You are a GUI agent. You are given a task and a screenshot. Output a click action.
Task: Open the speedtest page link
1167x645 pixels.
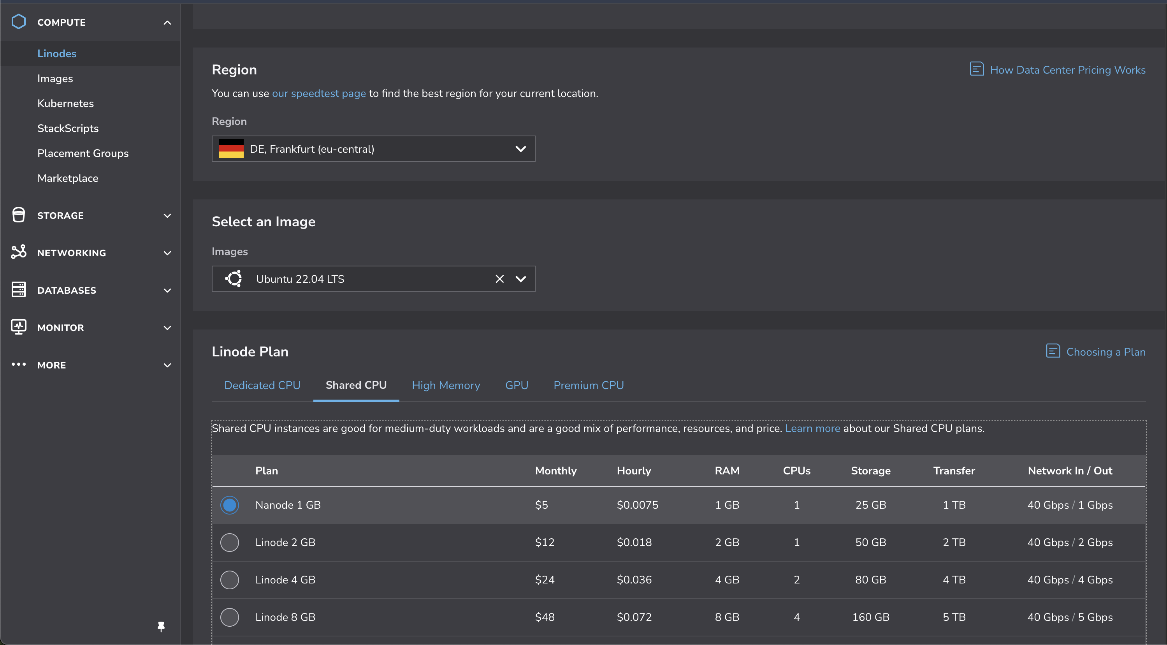pyautogui.click(x=318, y=93)
